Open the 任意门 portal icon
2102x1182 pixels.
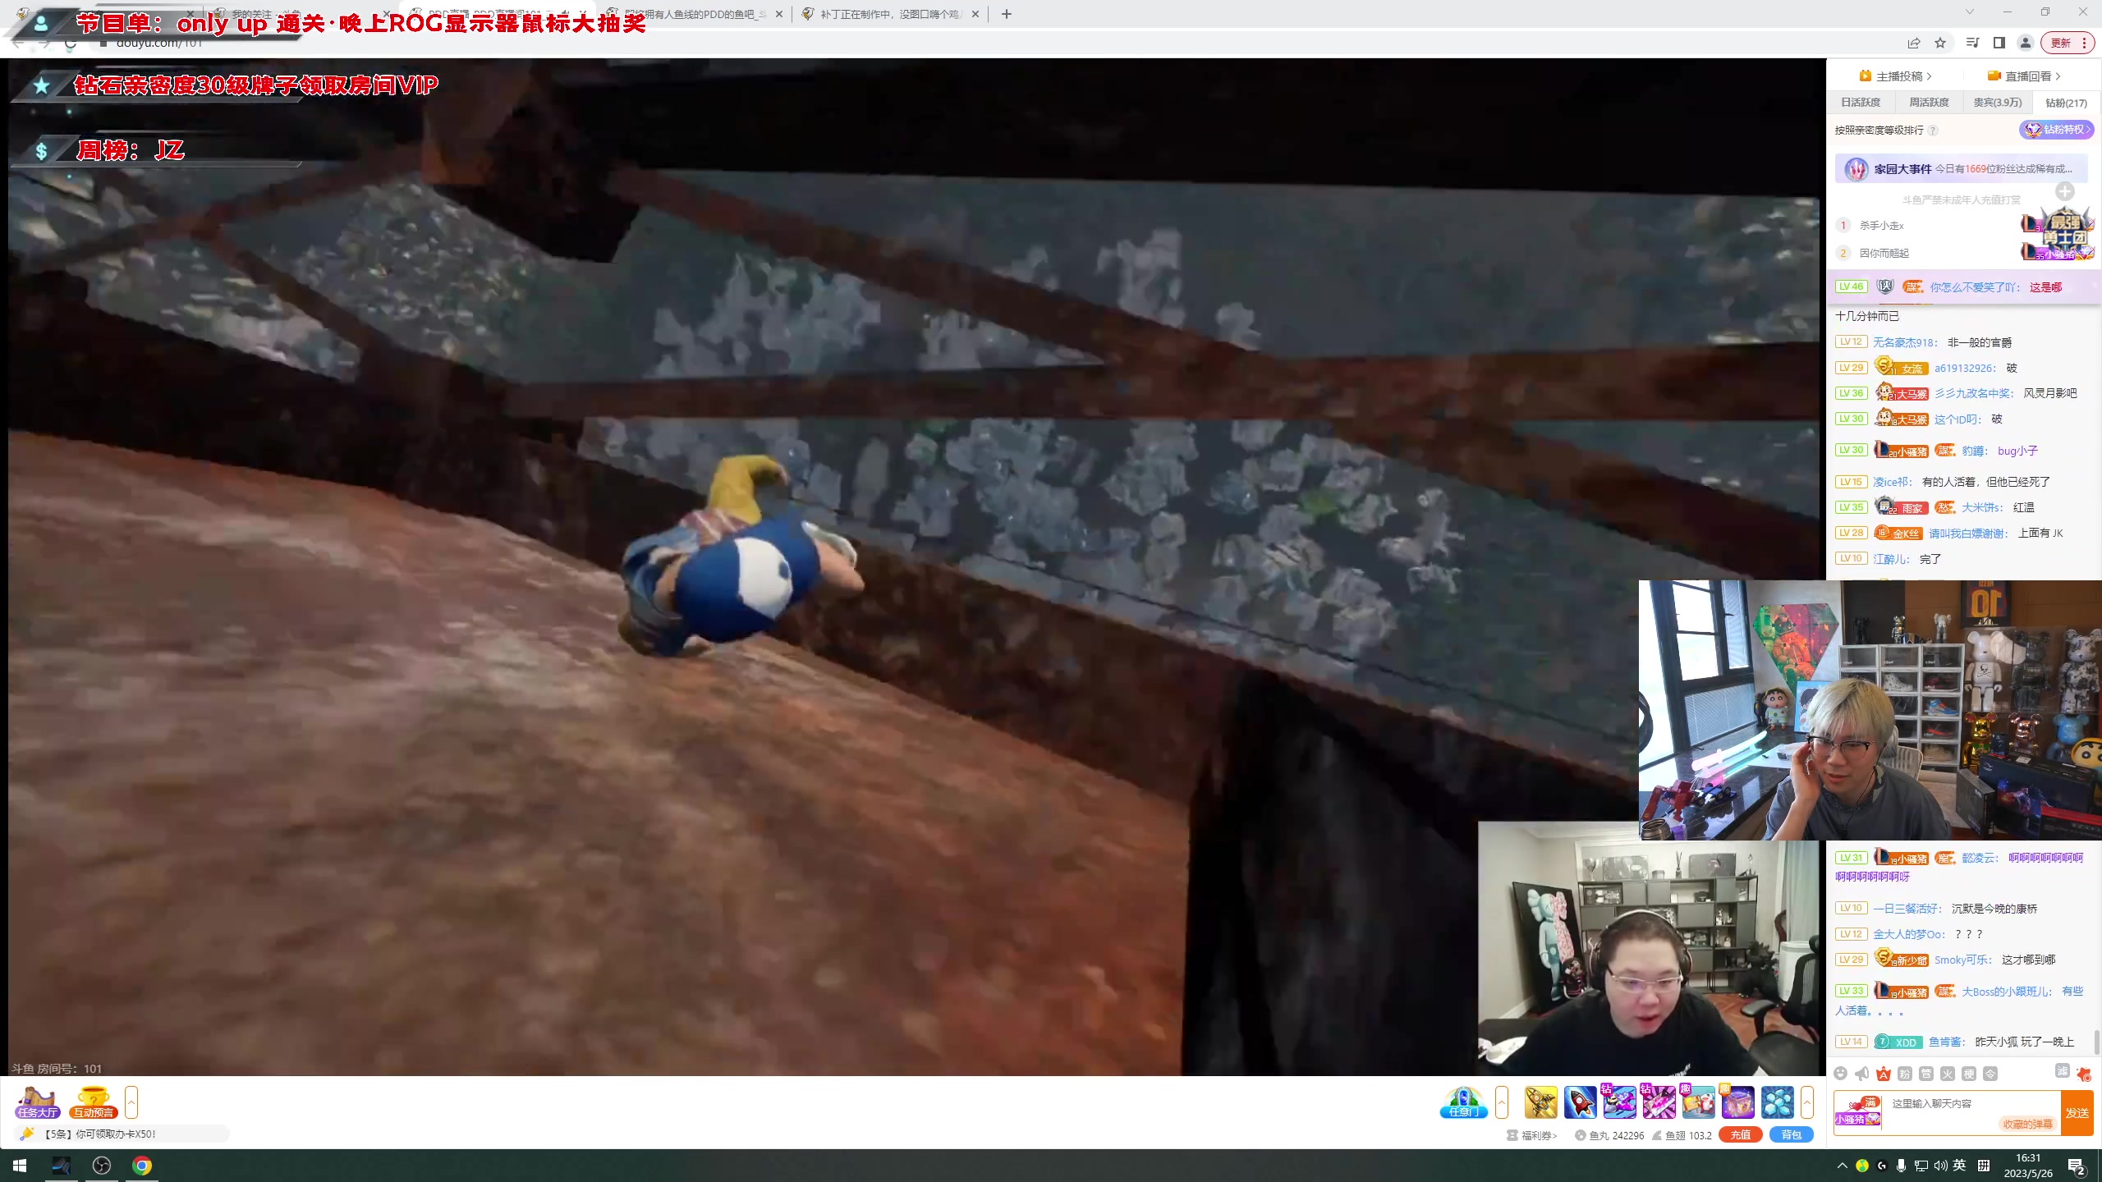coord(1463,1102)
